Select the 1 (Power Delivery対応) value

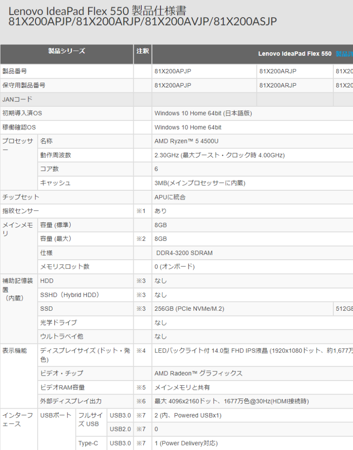pyautogui.click(x=186, y=443)
